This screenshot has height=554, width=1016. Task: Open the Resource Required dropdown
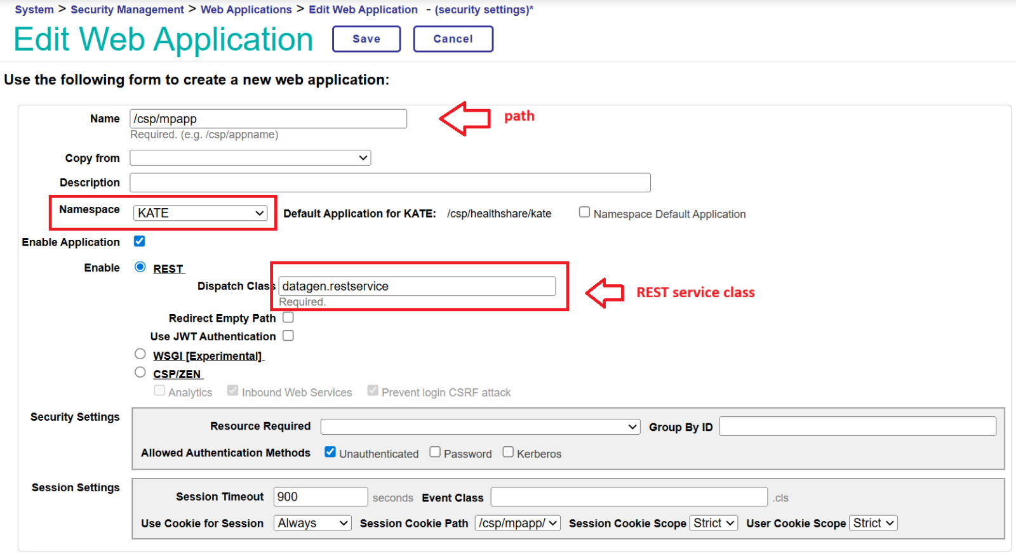(x=480, y=427)
